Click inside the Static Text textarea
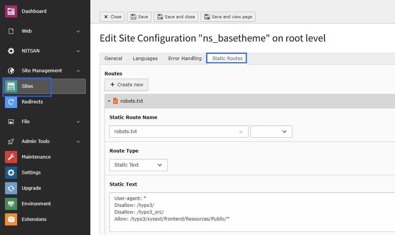Image resolution: width=395 pixels, height=235 pixels. [252, 212]
